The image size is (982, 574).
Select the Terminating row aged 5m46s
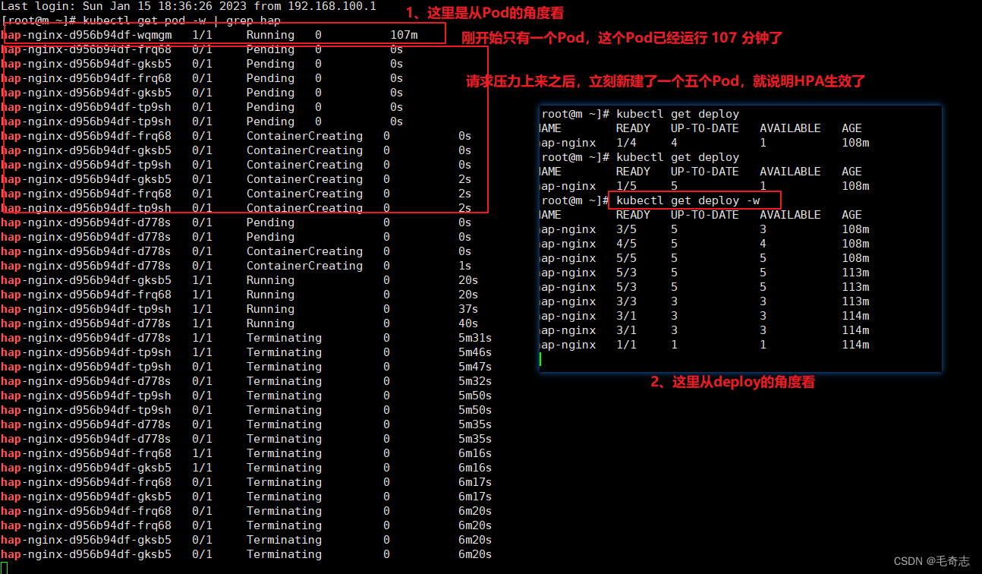coord(246,352)
